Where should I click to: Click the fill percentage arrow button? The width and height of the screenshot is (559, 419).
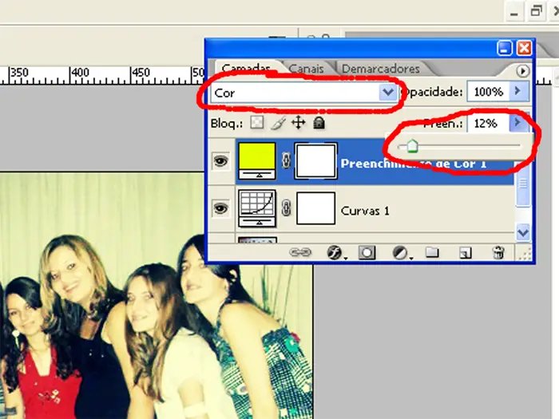(x=517, y=123)
